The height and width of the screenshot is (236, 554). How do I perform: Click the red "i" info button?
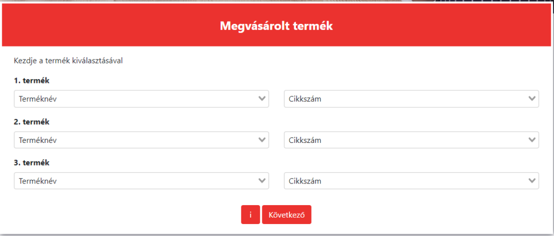pos(250,214)
